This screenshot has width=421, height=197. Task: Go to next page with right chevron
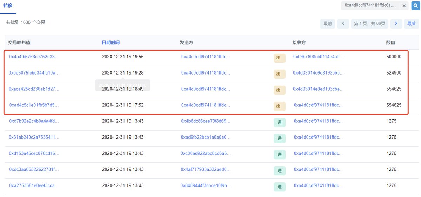pos(396,23)
